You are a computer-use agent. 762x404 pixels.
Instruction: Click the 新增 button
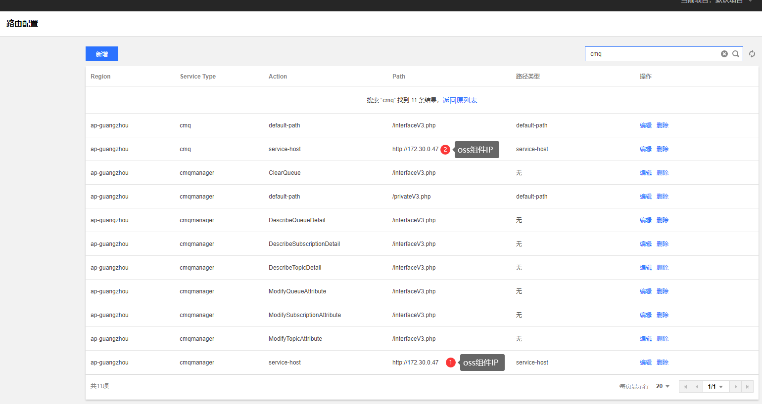click(x=102, y=54)
